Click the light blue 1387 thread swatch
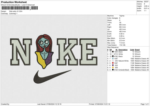 coord(113,58)
